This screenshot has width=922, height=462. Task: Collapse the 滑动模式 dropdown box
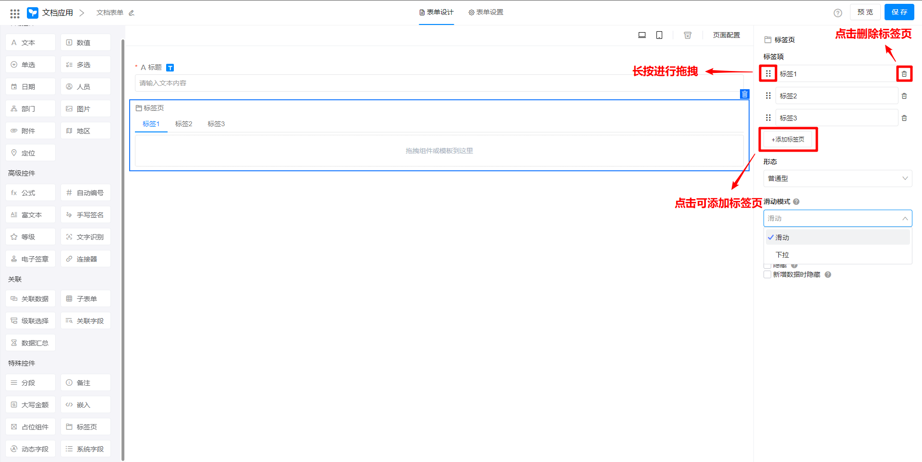tap(837, 218)
